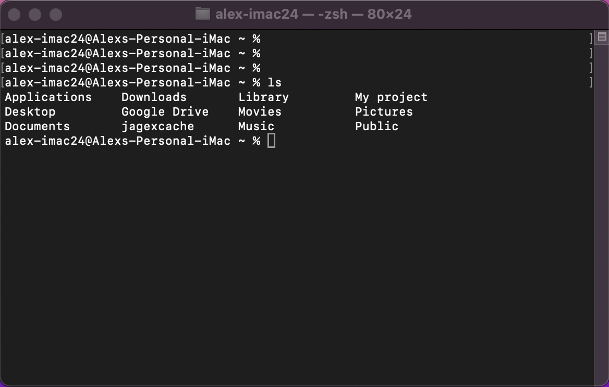Image resolution: width=609 pixels, height=387 pixels.
Task: Click the My project folder name
Action: pos(391,97)
